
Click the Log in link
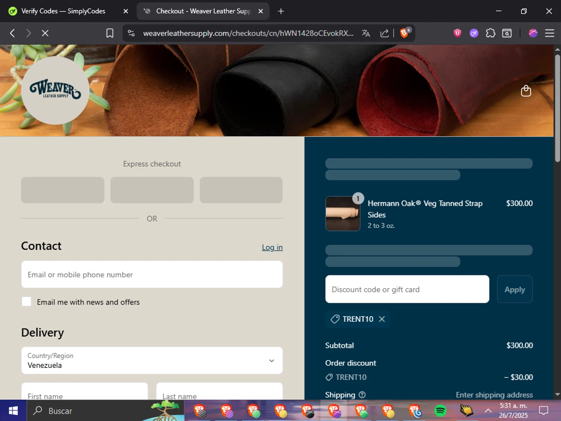(272, 247)
